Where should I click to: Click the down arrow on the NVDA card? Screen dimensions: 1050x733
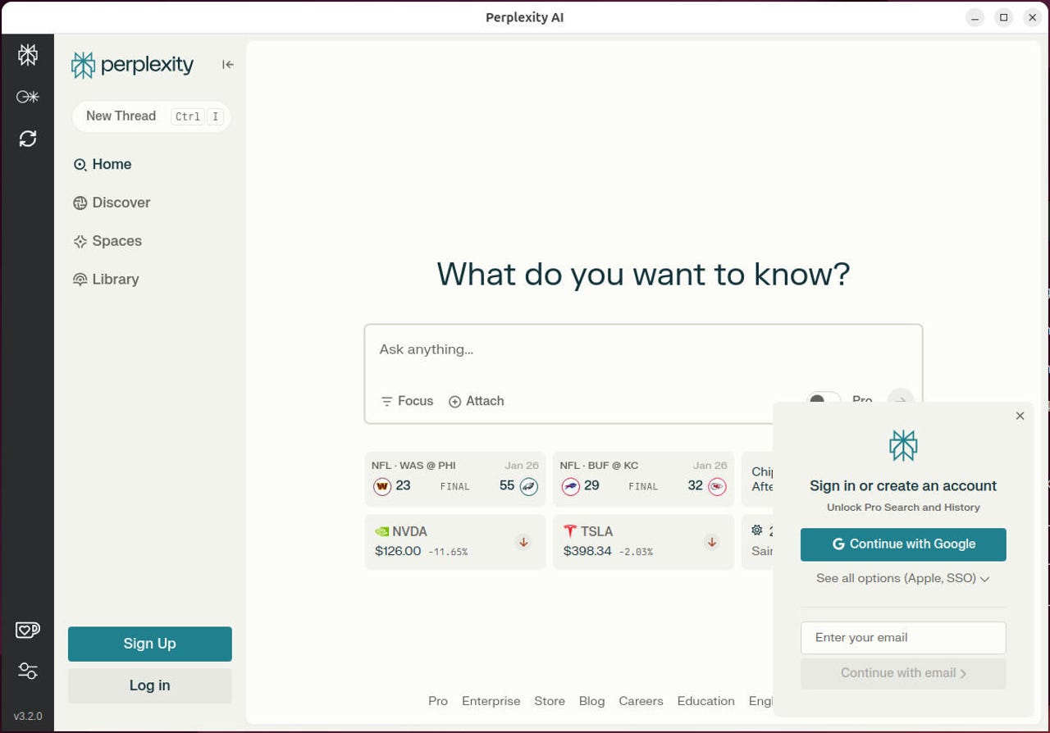523,542
